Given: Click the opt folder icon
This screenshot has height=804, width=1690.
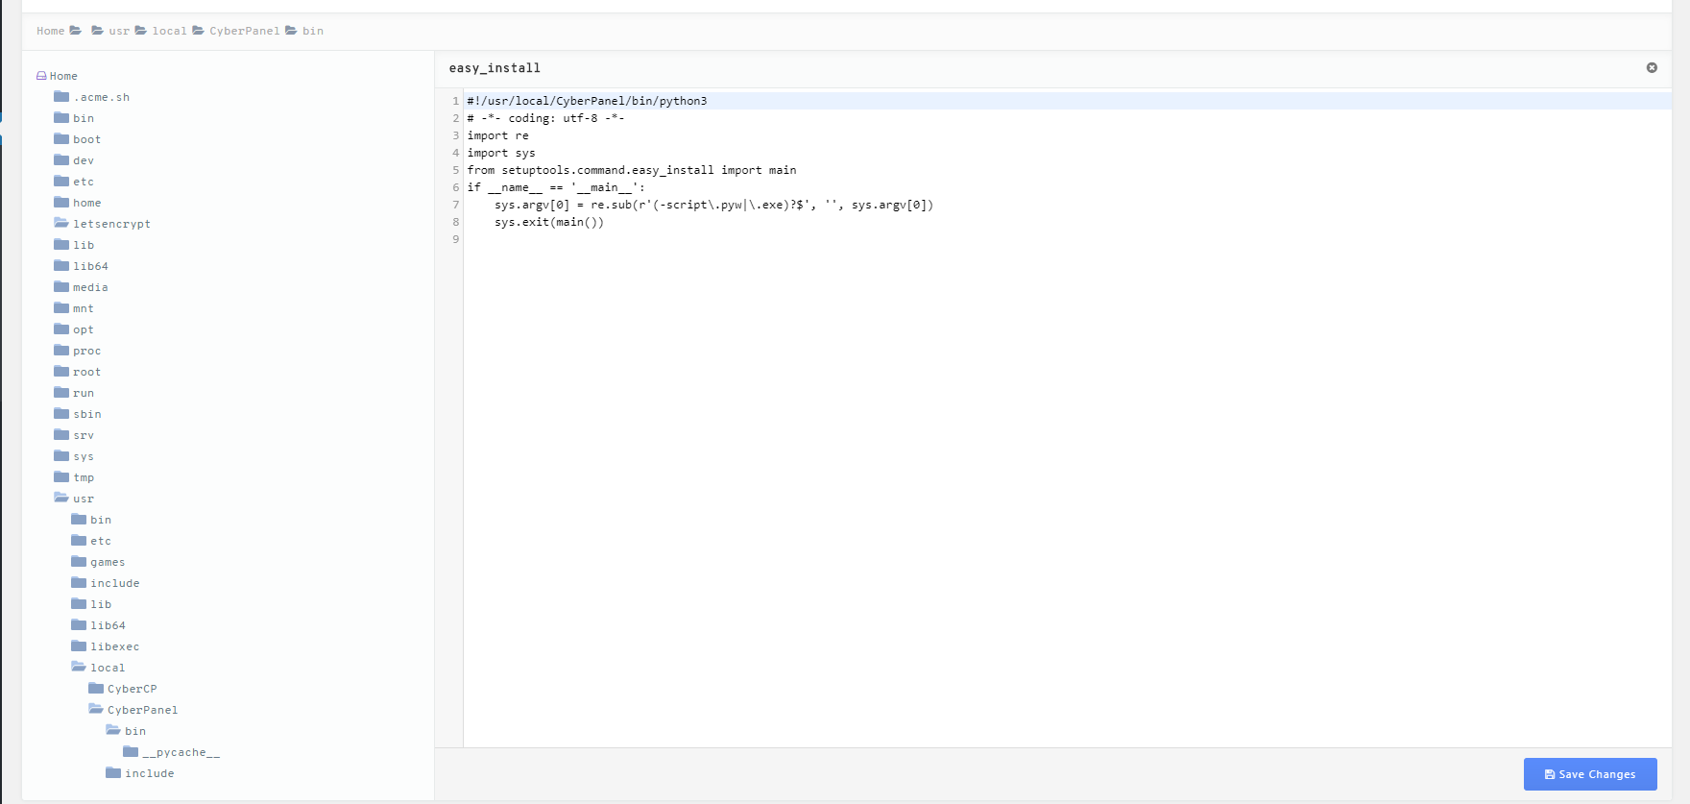Looking at the screenshot, I should [61, 329].
